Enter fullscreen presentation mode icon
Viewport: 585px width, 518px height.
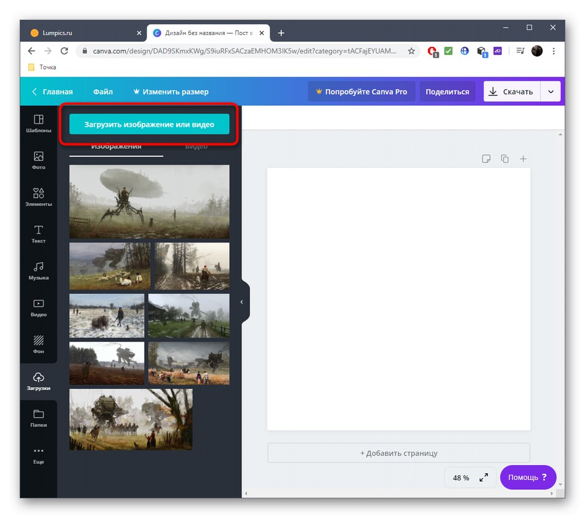tap(483, 477)
